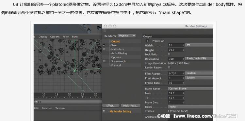Select Anti-Aliasing in settings list
Viewport: 245px width, 121px height.
[x=119, y=53]
